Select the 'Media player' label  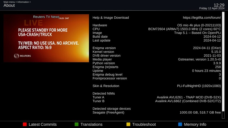click(x=102, y=59)
